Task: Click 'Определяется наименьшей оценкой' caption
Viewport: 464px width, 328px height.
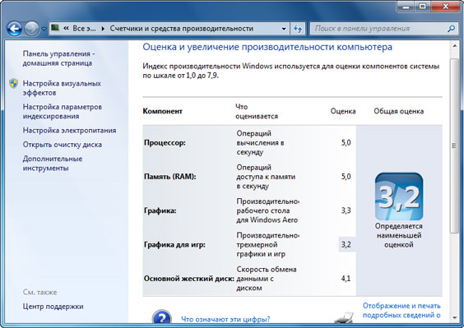Action: pos(399,235)
